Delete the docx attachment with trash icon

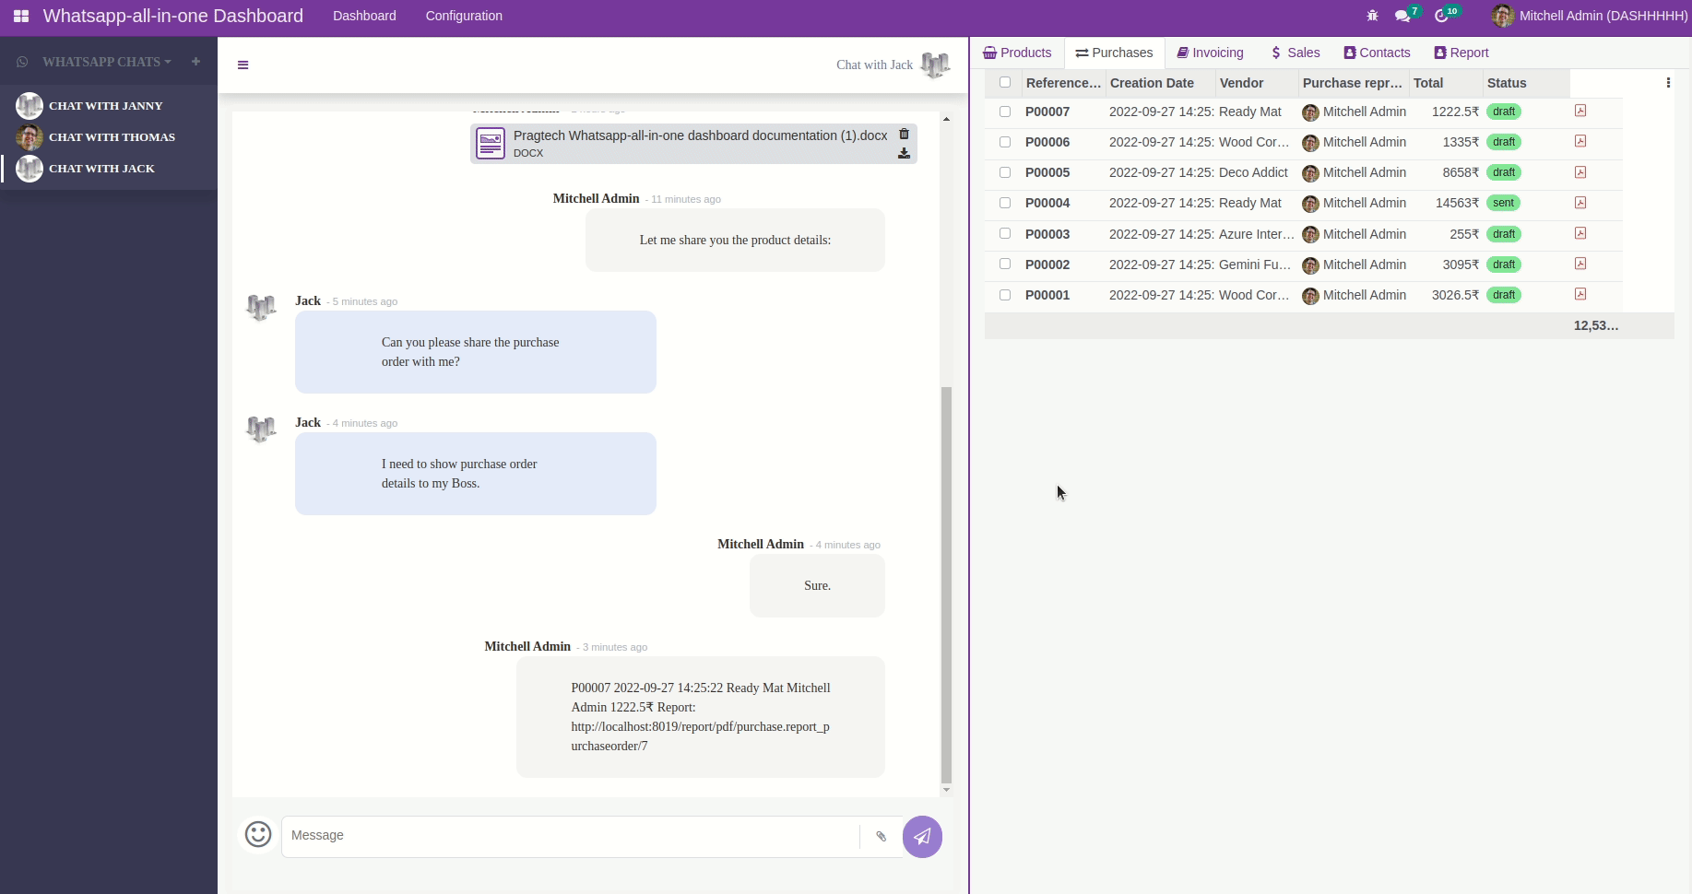904,135
